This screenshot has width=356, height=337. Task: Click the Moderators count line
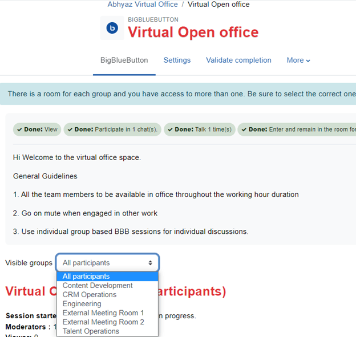[31, 327]
